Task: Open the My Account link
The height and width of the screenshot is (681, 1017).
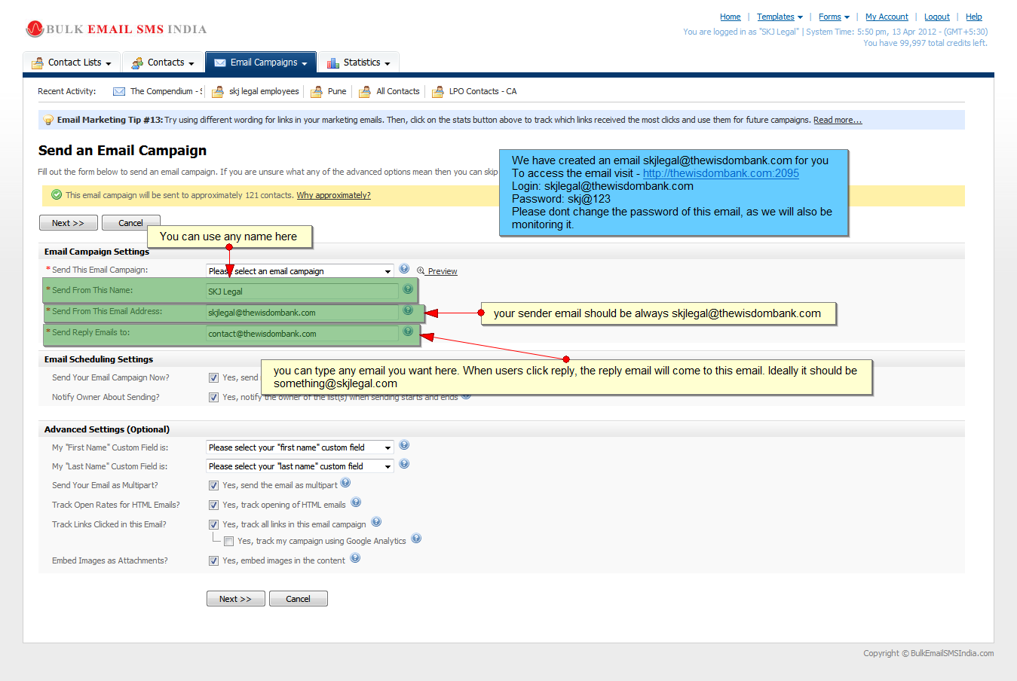Action: (887, 17)
